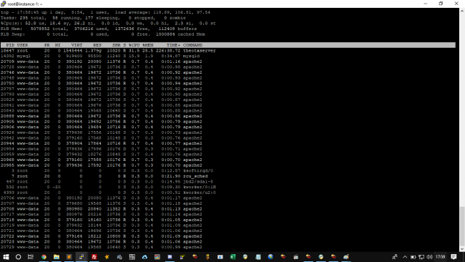Select the active PuTTY taskbar icon

(82, 257)
